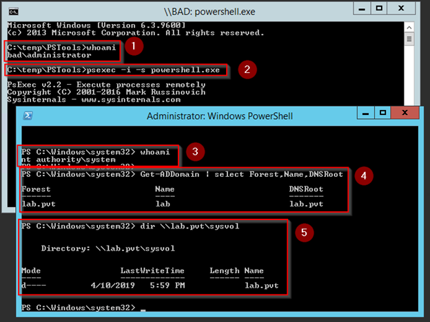Viewport: 430px width, 322px height.
Task: Click the 'Length' column header
Action: point(225,271)
